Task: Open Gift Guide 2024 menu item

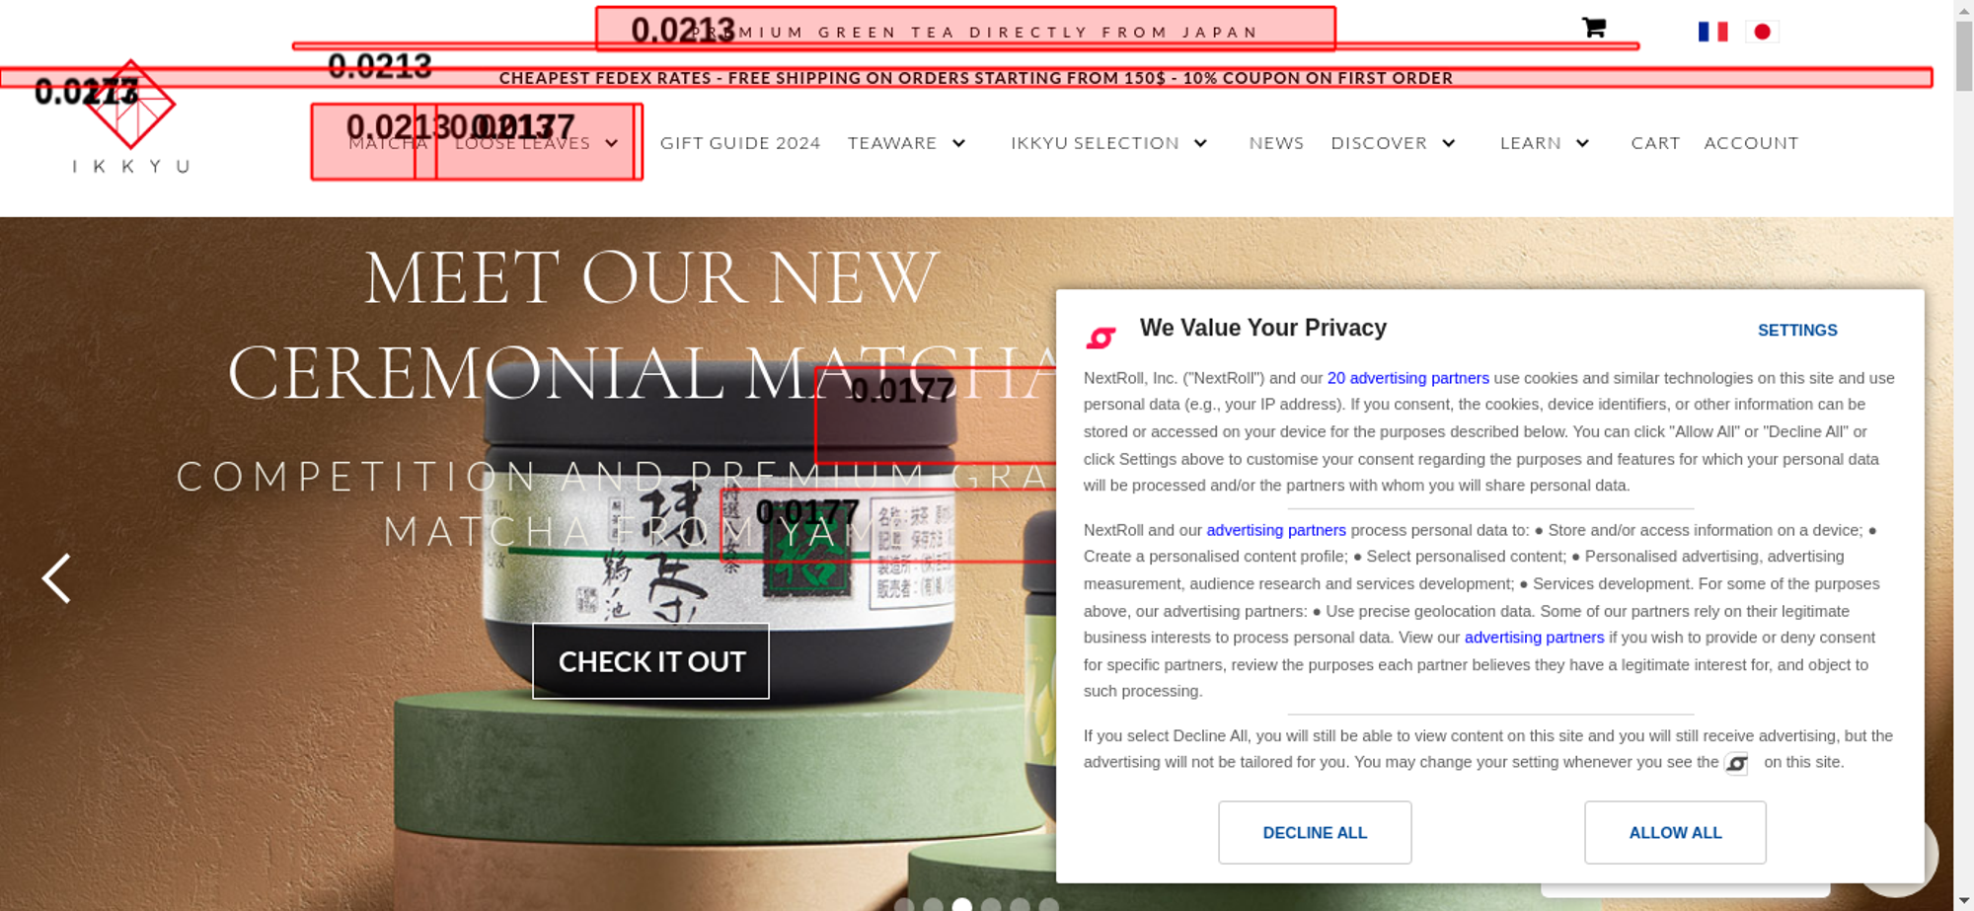Action: 740,143
